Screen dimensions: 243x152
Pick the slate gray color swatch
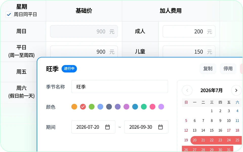click(x=109, y=107)
